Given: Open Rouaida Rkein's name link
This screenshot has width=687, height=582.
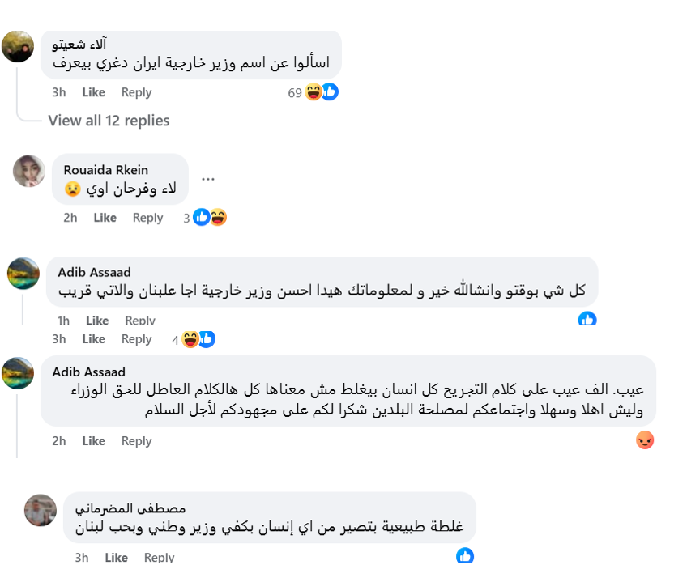Looking at the screenshot, I should (105, 170).
